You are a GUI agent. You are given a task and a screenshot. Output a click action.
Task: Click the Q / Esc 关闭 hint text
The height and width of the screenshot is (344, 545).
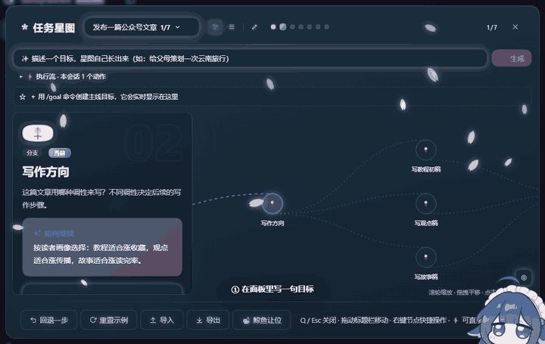(x=318, y=320)
